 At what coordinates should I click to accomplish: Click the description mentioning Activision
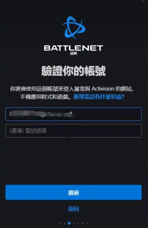click(x=72, y=89)
